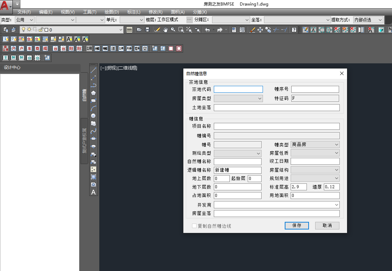Click the 保存 button
Screen dimensions: 392x271
tap(297, 226)
